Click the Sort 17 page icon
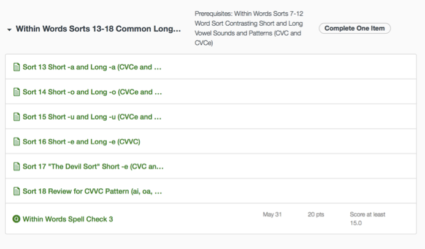This screenshot has width=425, height=249. 17,166
